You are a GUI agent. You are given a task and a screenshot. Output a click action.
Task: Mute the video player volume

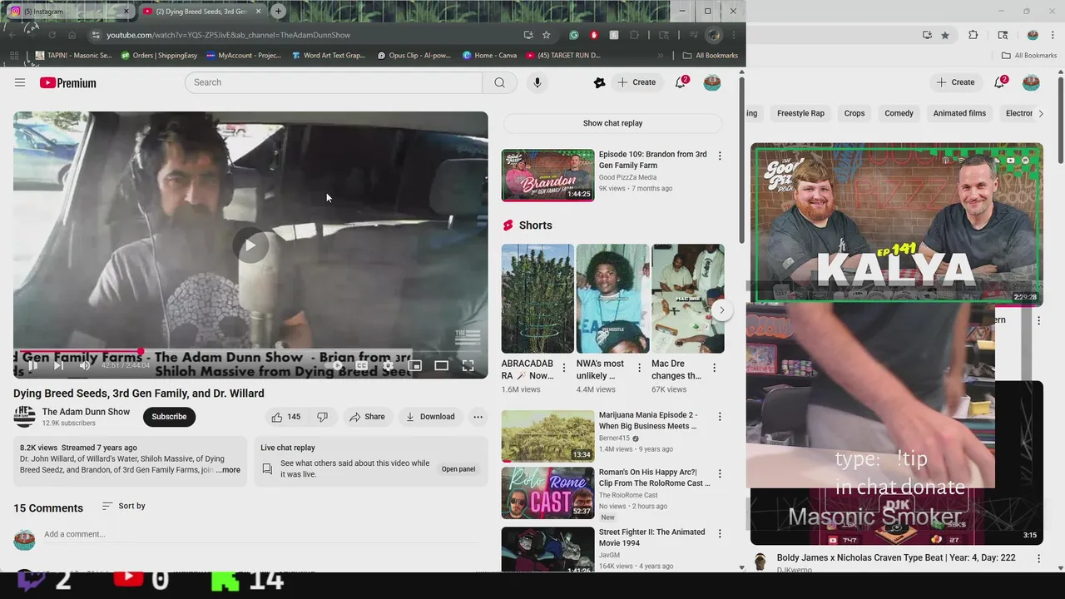(x=84, y=365)
